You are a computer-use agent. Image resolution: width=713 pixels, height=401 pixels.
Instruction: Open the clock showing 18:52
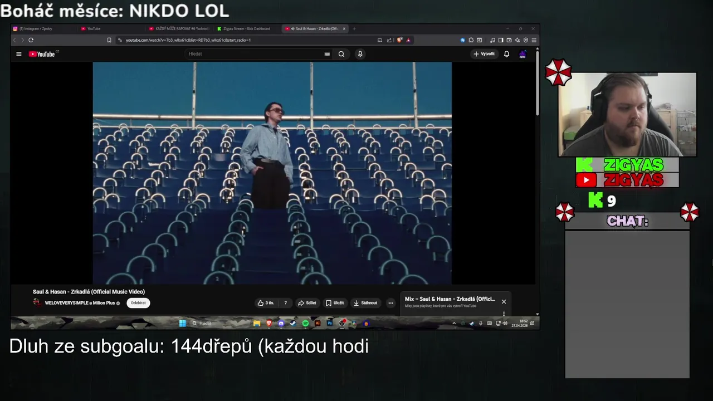pos(520,323)
